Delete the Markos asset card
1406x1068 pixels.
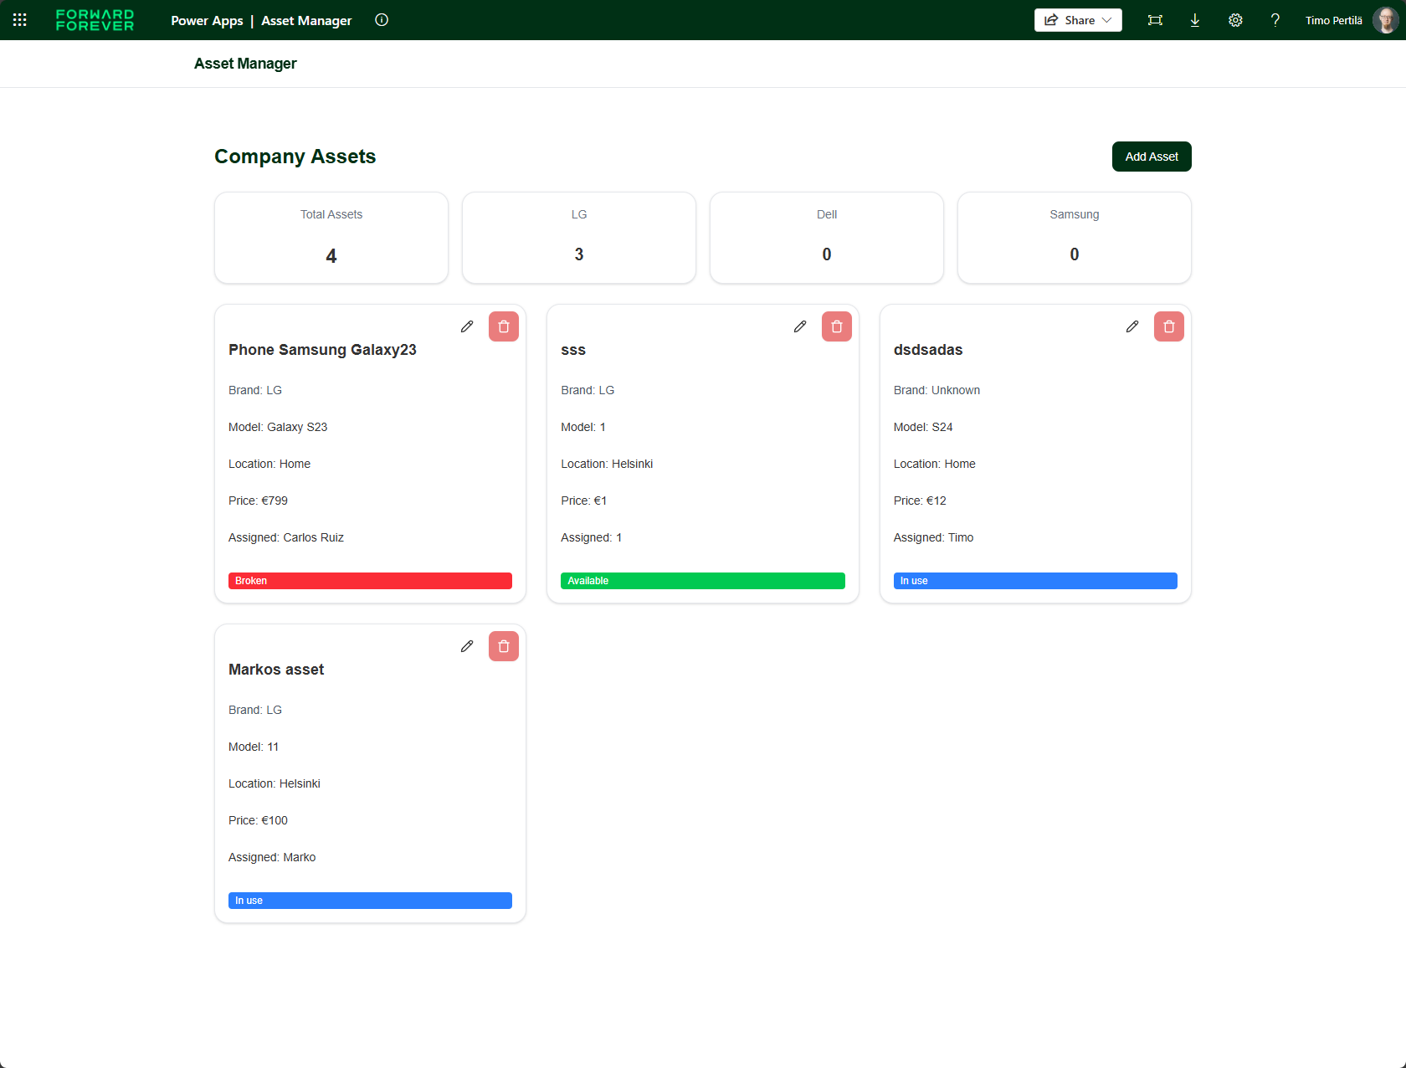coord(504,646)
